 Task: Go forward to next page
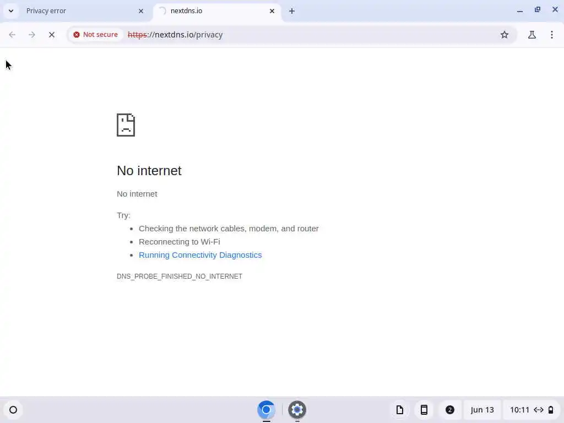[31, 35]
